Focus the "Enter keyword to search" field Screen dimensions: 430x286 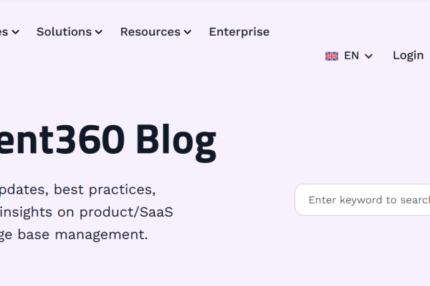click(x=367, y=200)
